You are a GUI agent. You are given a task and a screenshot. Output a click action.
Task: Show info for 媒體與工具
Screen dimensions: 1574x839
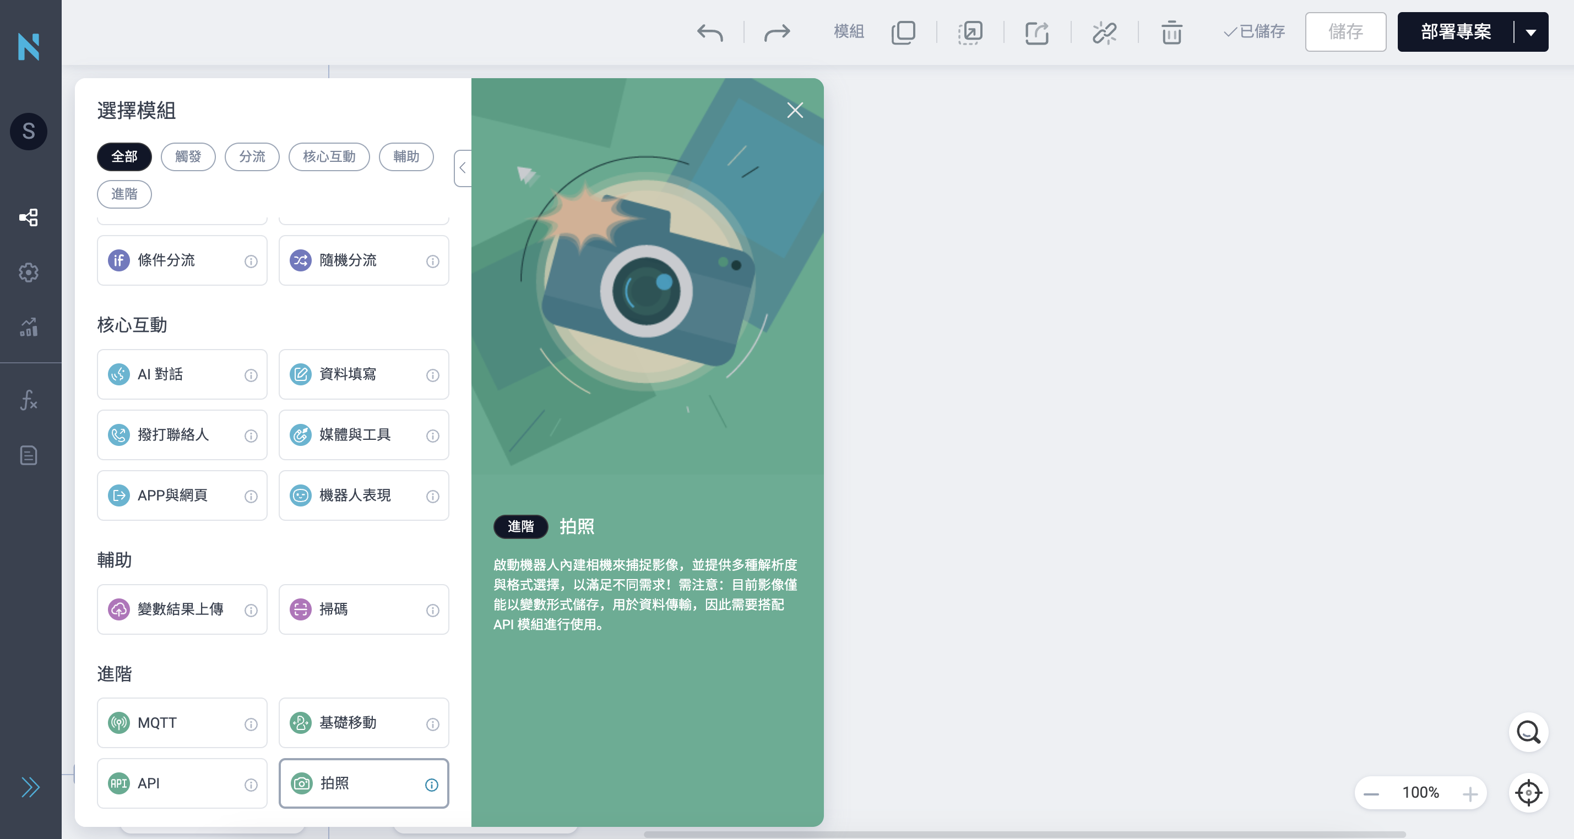coord(433,436)
